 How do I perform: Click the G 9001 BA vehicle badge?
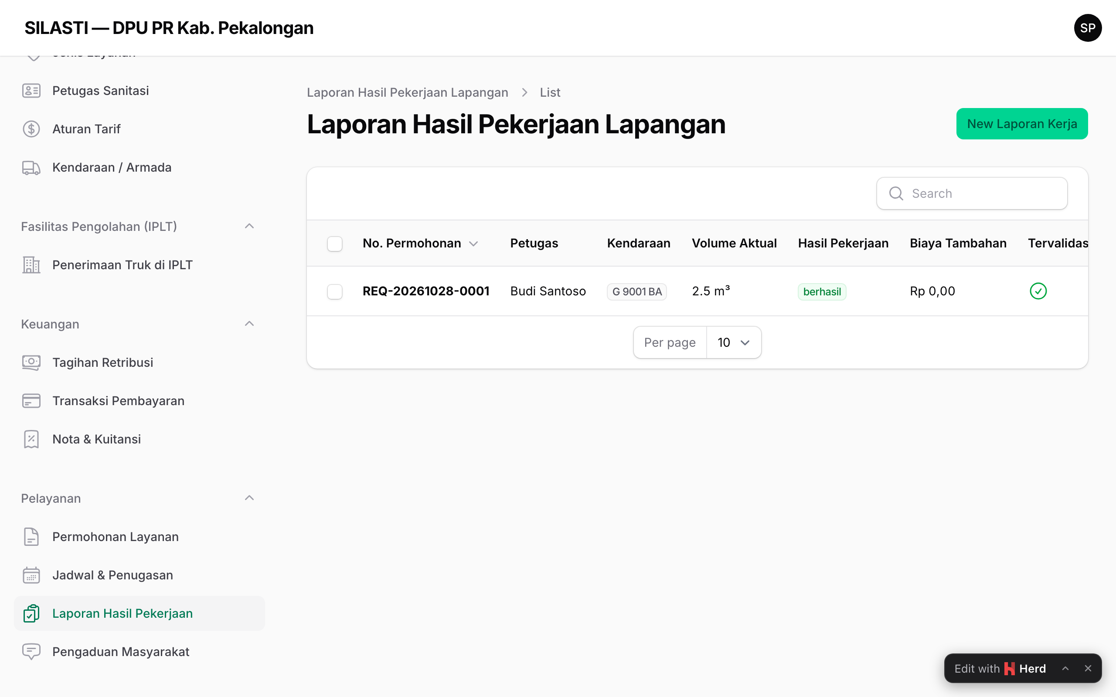pos(636,292)
